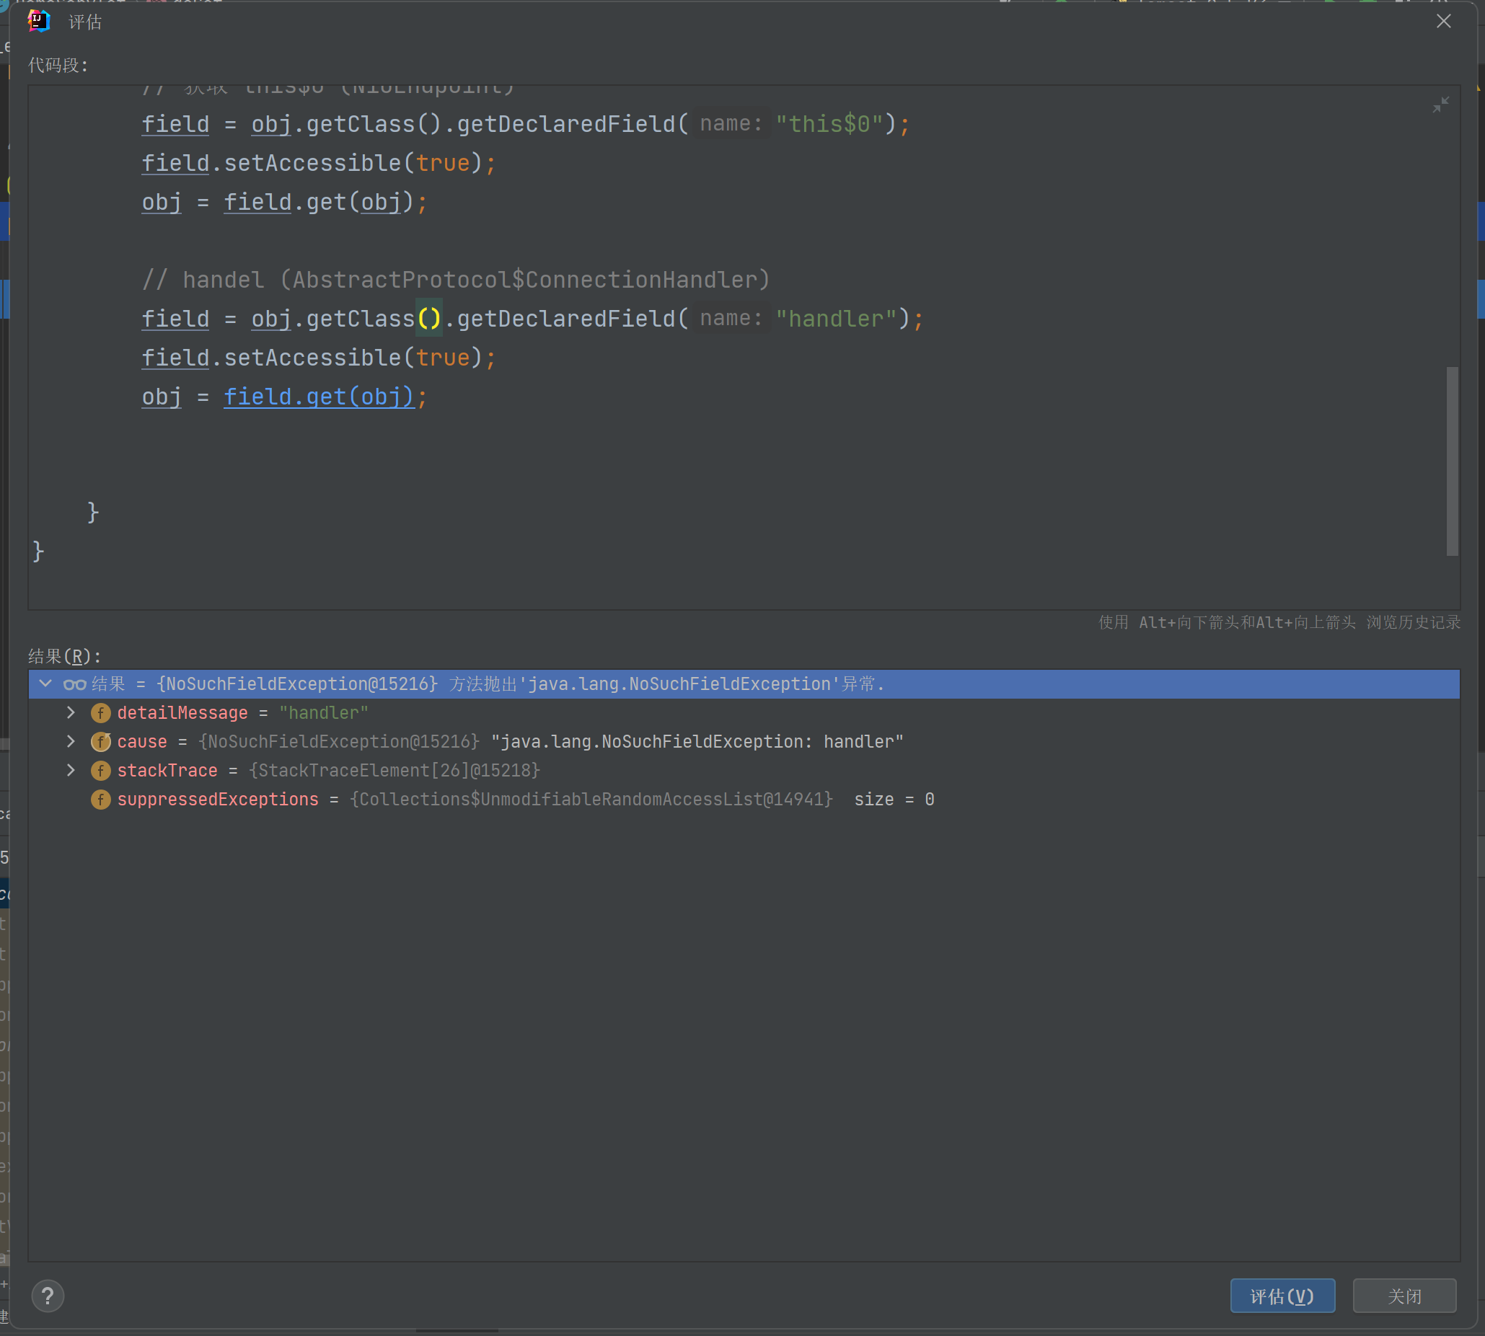This screenshot has width=1485, height=1336.
Task: Expand the stackTrace node
Action: point(71,770)
